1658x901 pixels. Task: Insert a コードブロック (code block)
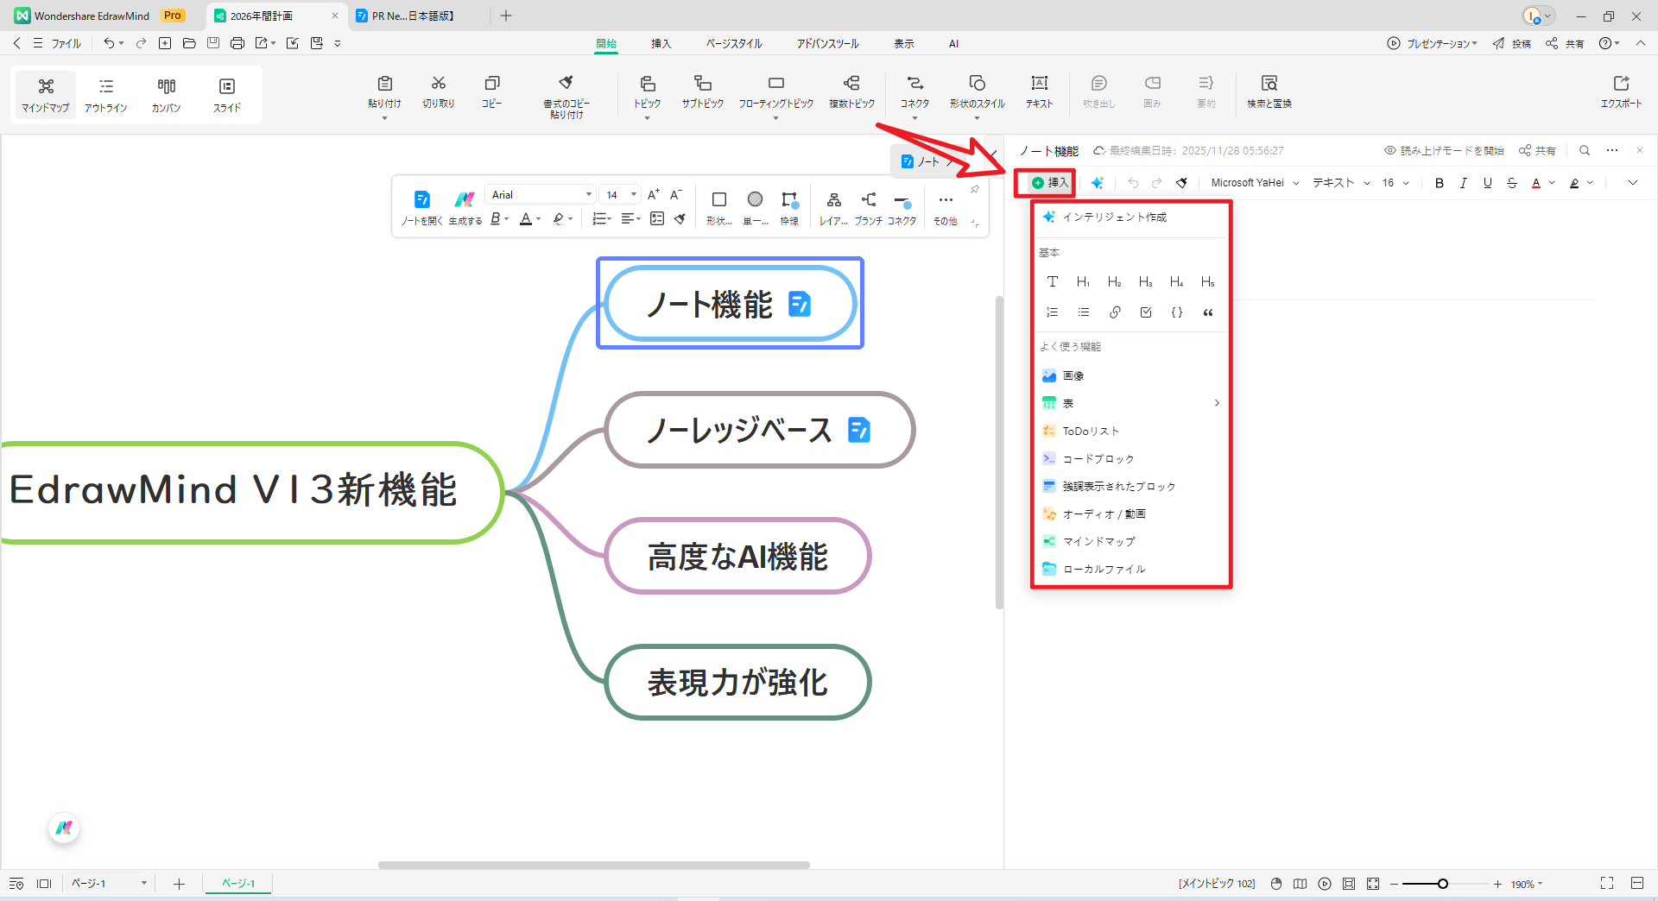pos(1099,458)
